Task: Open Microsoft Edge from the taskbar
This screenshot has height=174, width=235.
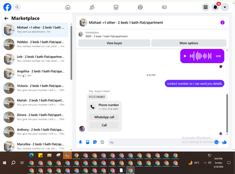Action: point(31,156)
